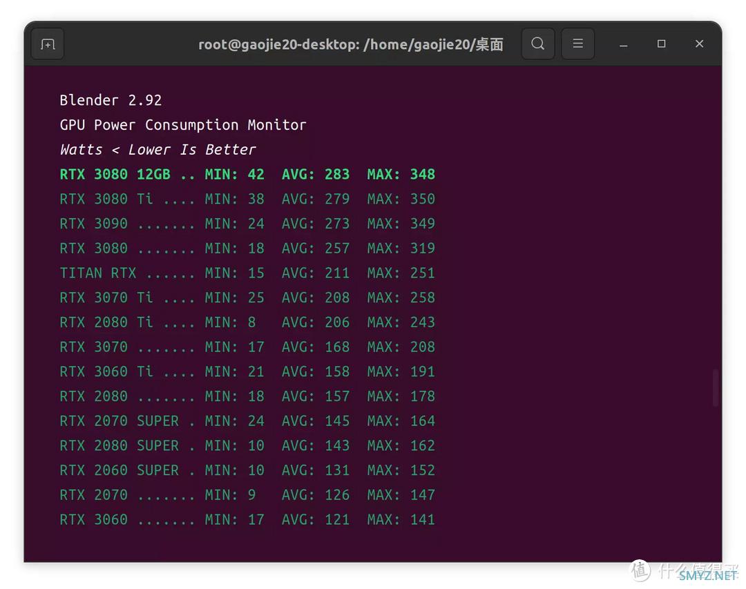
Task: Click the terminal search icon
Action: pos(537,44)
